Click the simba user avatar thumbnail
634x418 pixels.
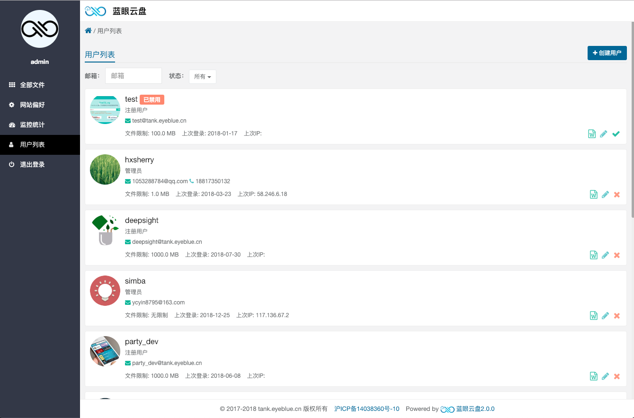[x=105, y=291]
